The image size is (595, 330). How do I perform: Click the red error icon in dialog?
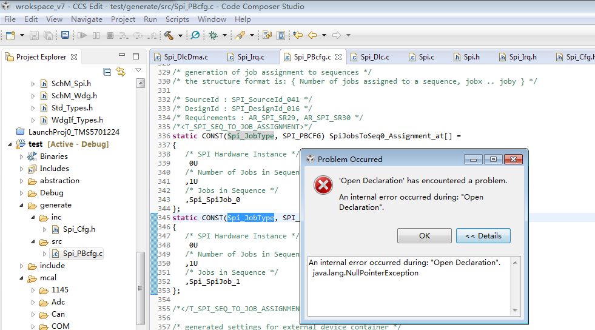point(323,185)
